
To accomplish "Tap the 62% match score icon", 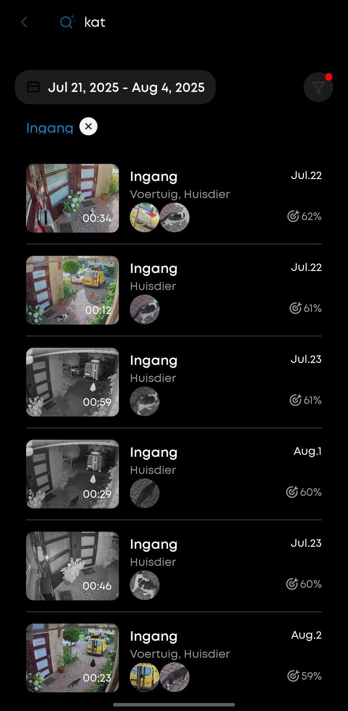I will click(293, 216).
